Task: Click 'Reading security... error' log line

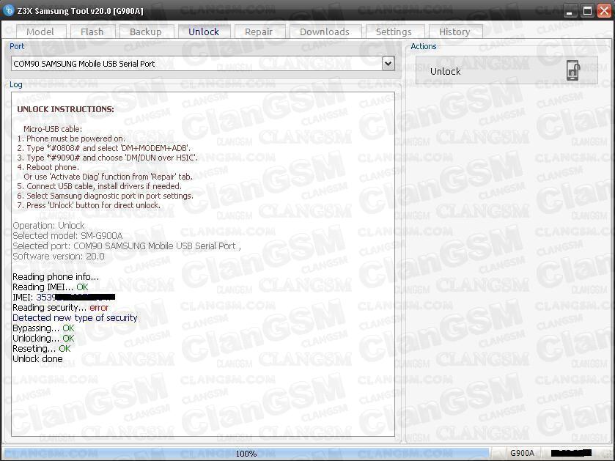Action: pos(60,307)
